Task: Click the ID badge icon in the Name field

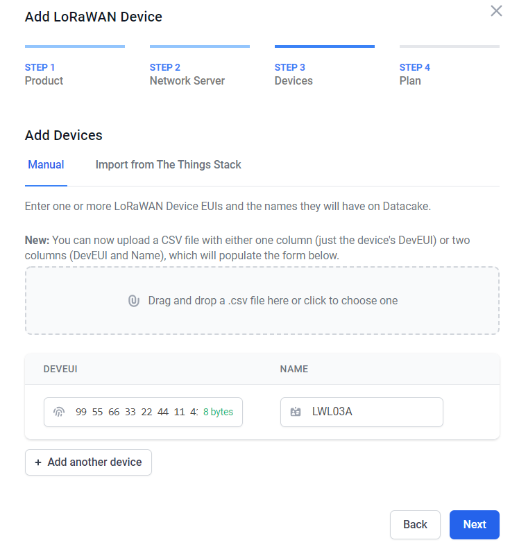Action: [x=296, y=412]
